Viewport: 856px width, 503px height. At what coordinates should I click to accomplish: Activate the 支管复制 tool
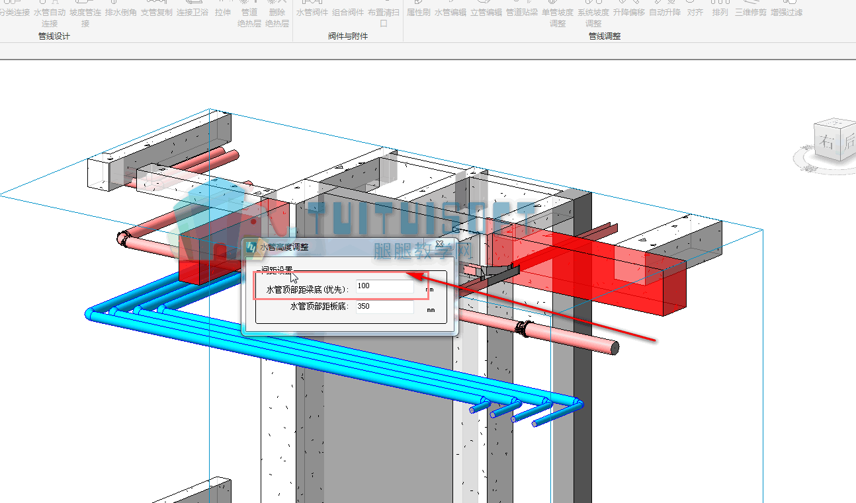coord(157,10)
